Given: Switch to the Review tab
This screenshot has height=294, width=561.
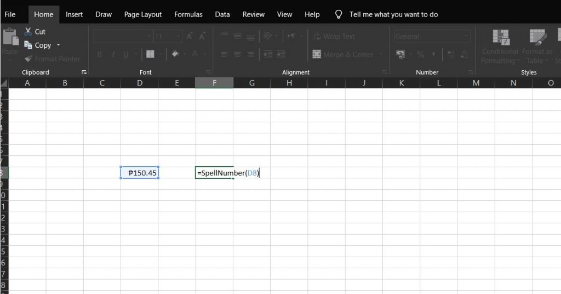Looking at the screenshot, I should (x=253, y=14).
